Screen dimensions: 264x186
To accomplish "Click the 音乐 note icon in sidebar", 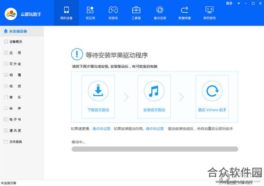I will (6, 97).
